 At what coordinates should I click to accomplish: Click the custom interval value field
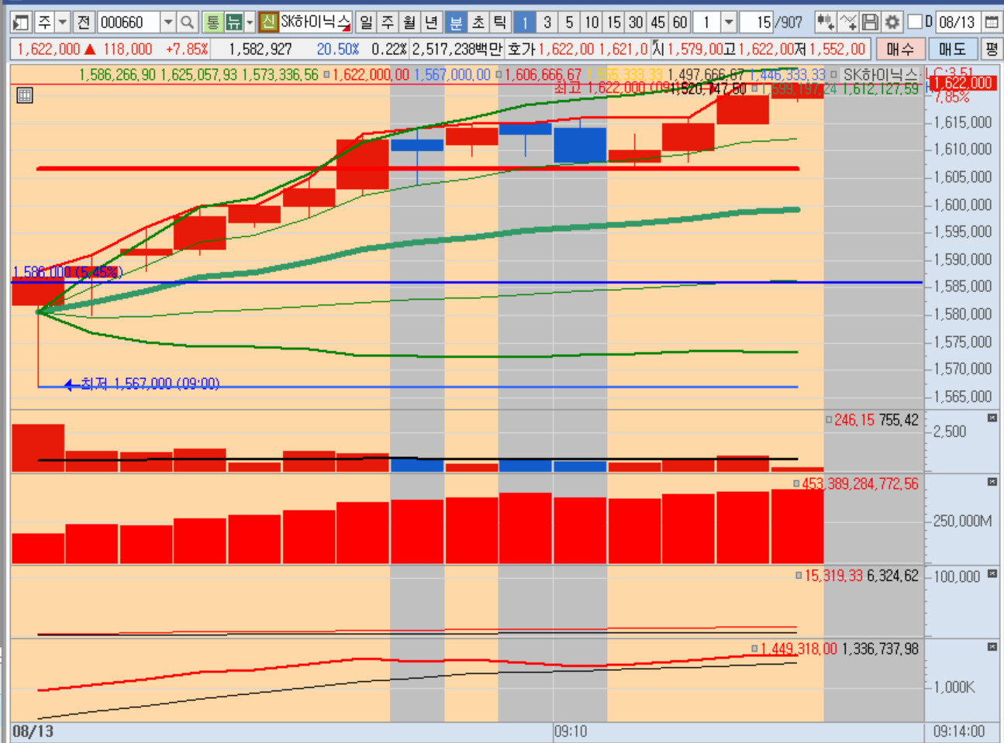[706, 22]
